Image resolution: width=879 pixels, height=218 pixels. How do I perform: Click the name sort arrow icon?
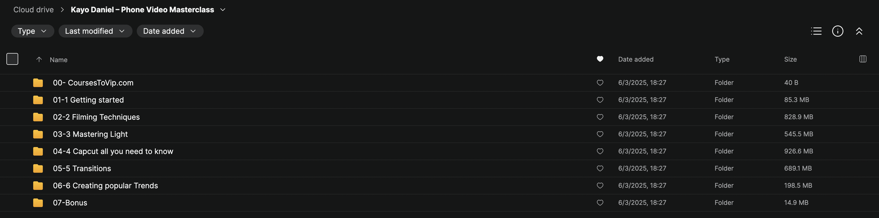(x=39, y=59)
